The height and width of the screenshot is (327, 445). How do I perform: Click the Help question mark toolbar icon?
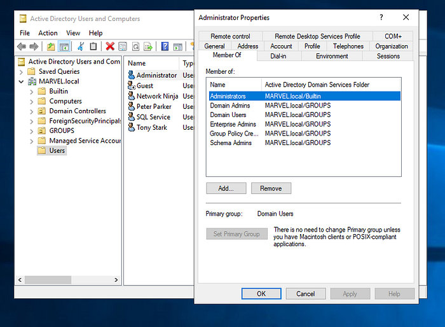tap(165, 46)
